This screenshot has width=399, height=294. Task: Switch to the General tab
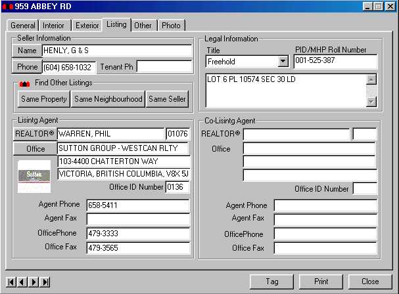23,26
